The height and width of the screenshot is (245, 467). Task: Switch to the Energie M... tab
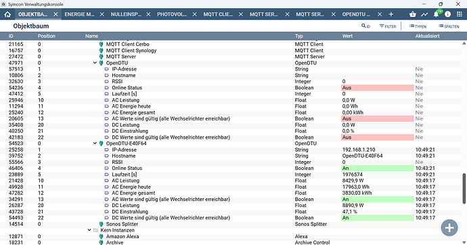[x=79, y=14]
